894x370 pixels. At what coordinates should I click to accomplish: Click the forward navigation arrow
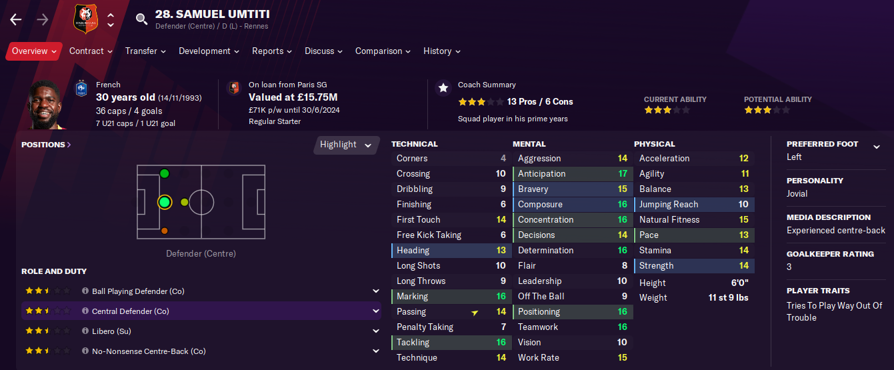click(42, 19)
